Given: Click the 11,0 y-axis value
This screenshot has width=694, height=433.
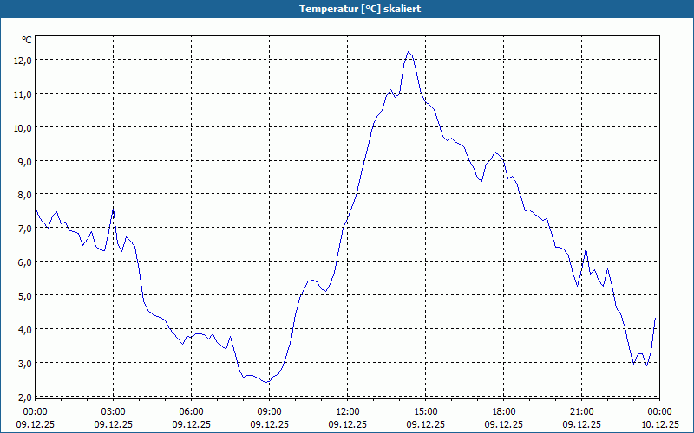Looking at the screenshot, I should (x=23, y=94).
